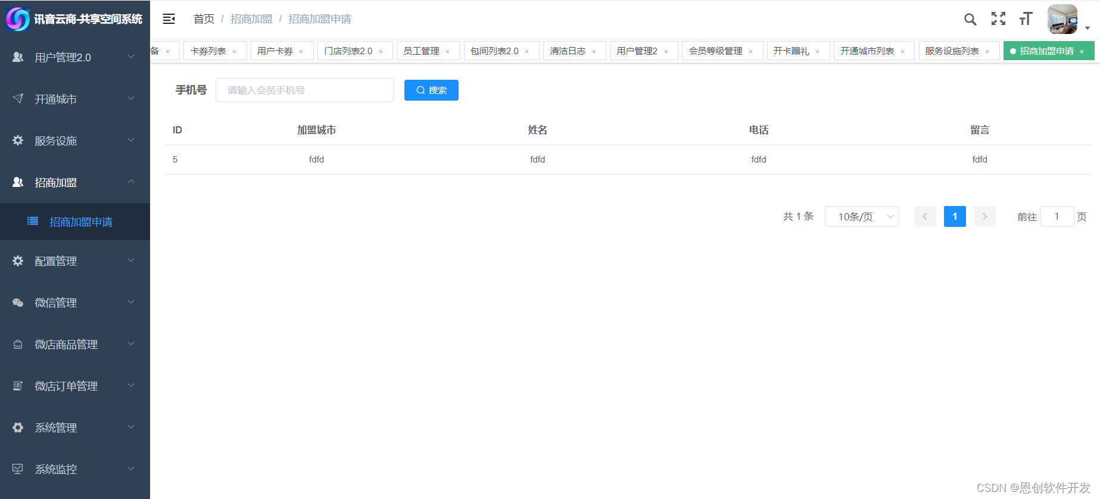This screenshot has height=499, width=1100.
Task: Click the 招商加盟申请 list icon
Action: tap(33, 222)
